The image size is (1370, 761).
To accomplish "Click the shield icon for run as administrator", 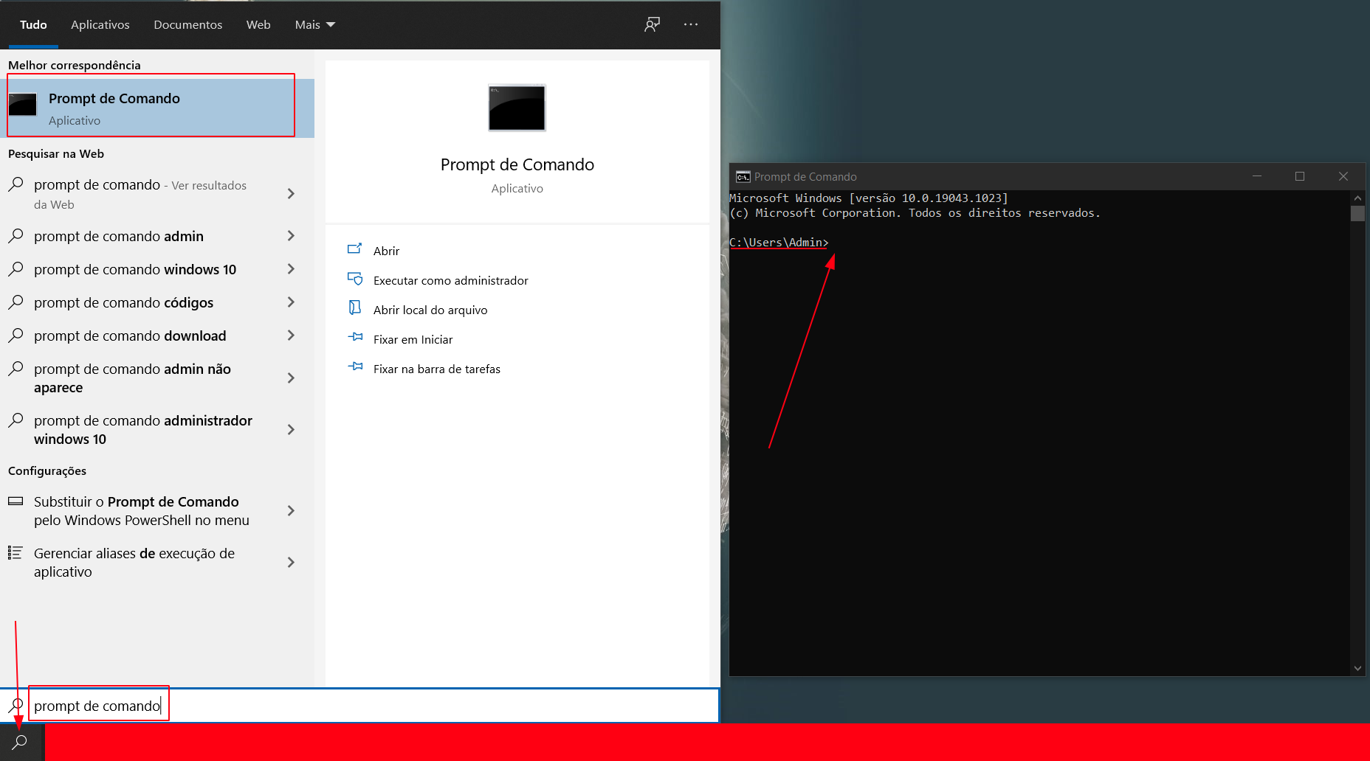I will [x=355, y=279].
